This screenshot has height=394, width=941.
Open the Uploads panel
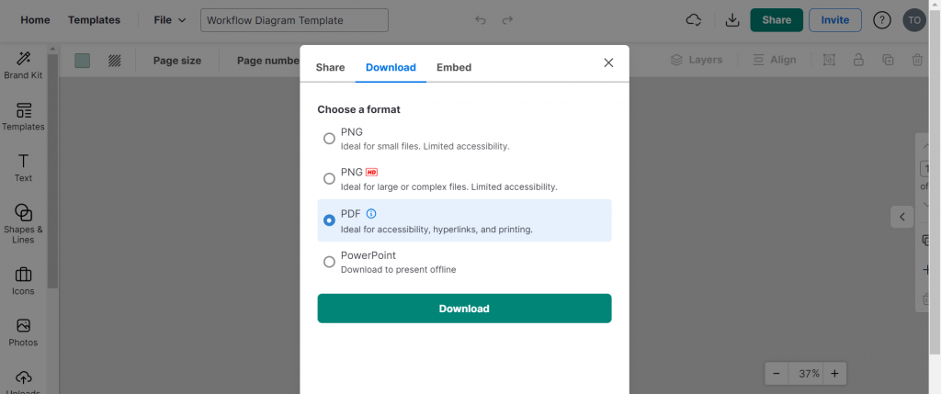(23, 383)
